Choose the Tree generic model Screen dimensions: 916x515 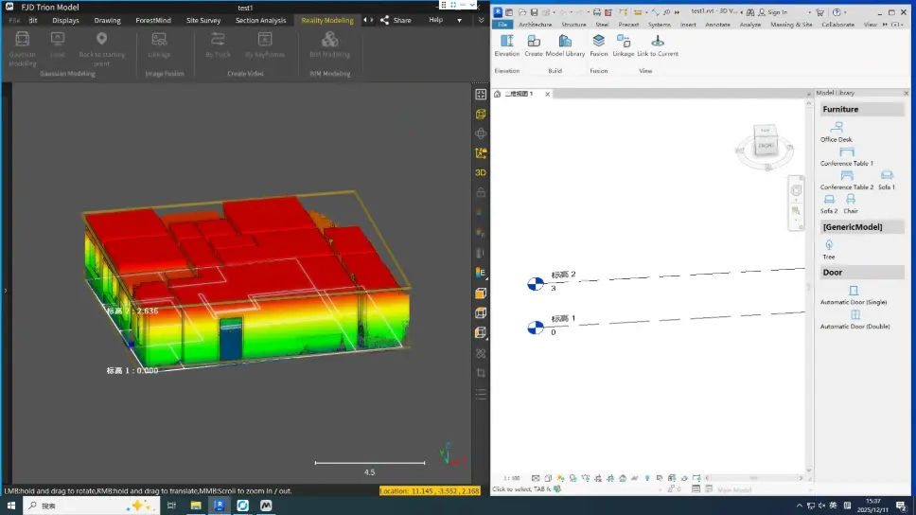(829, 246)
